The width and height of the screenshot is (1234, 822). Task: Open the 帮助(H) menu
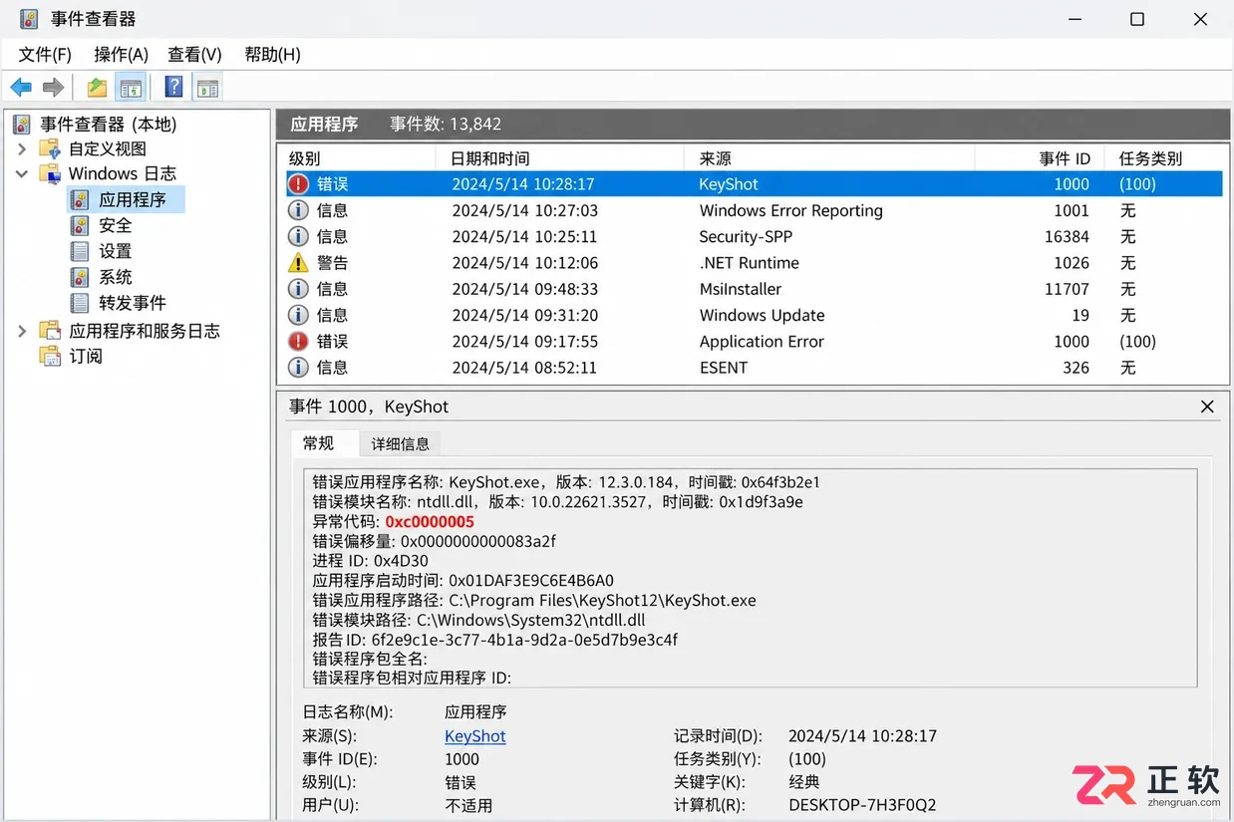272,55
